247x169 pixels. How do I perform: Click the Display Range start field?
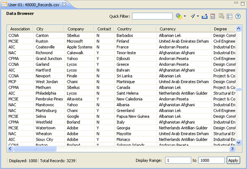tap(178, 160)
